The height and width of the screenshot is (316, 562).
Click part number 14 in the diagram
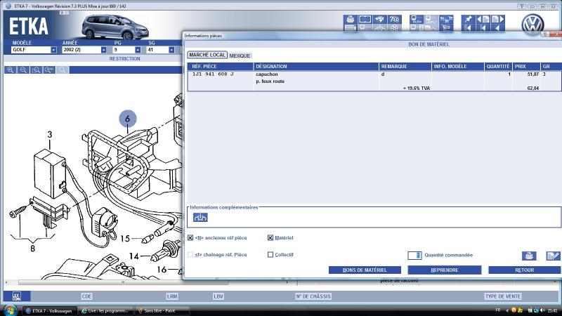[133, 256]
